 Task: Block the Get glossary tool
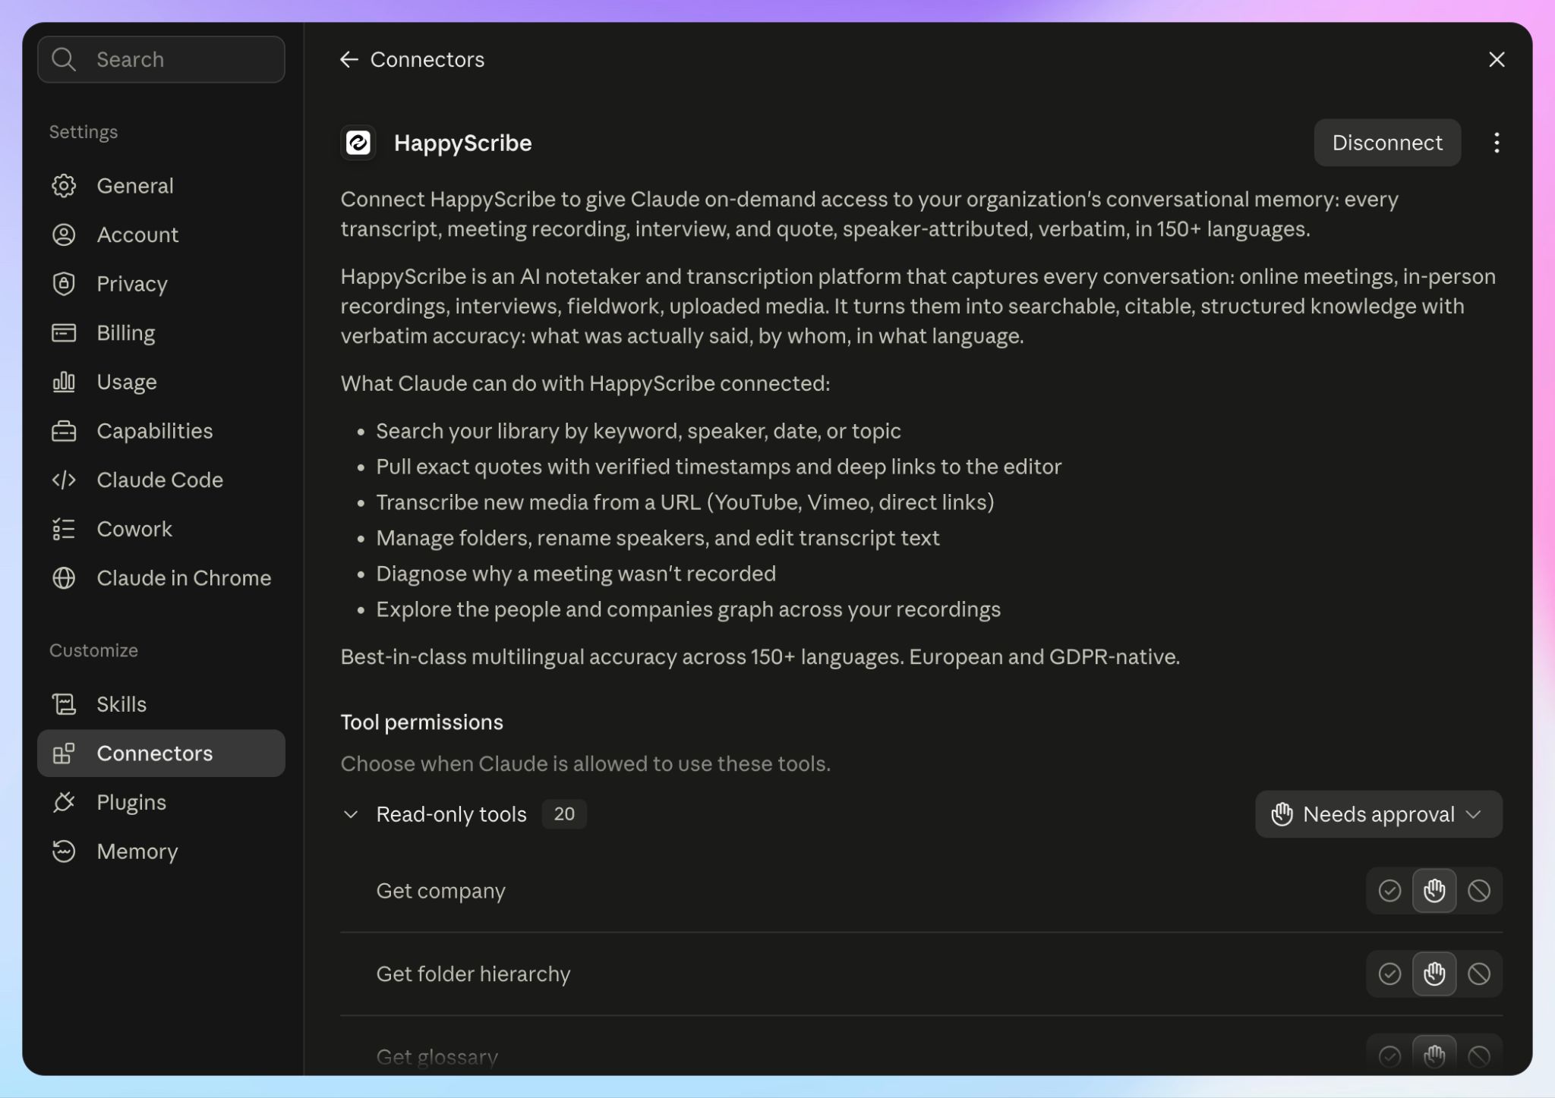click(x=1479, y=1056)
